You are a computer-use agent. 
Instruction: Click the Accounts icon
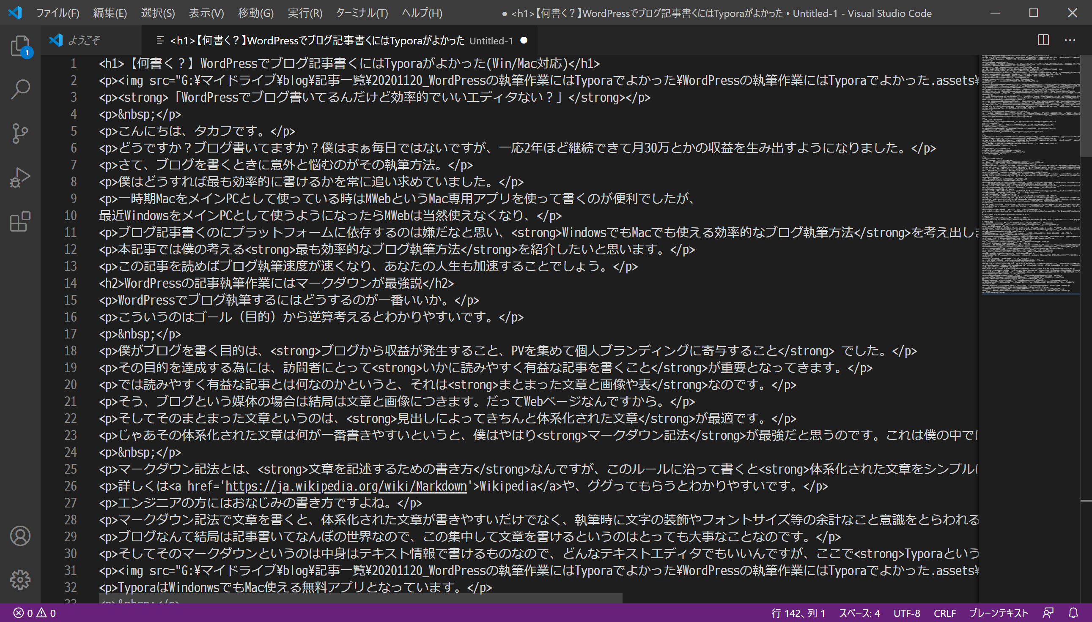tap(20, 536)
